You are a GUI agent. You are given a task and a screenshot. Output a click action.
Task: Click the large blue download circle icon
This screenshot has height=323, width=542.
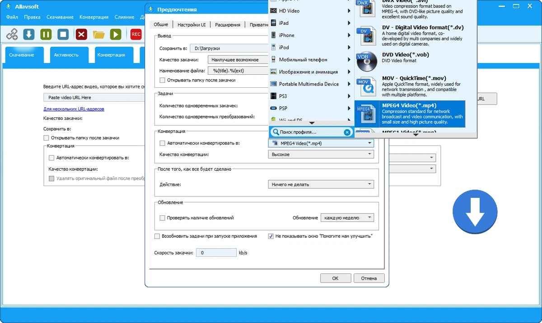pos(474,212)
